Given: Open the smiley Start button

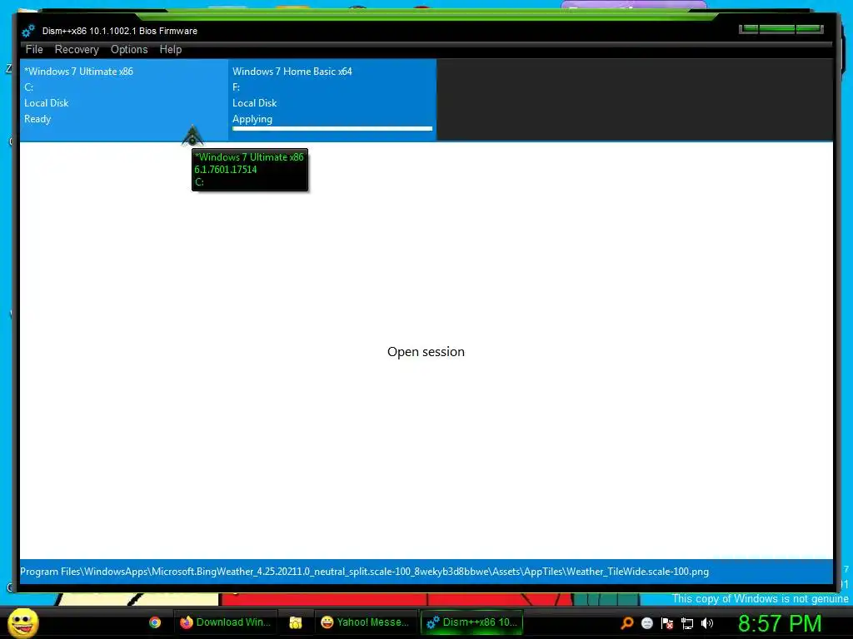Looking at the screenshot, I should pyautogui.click(x=22, y=622).
